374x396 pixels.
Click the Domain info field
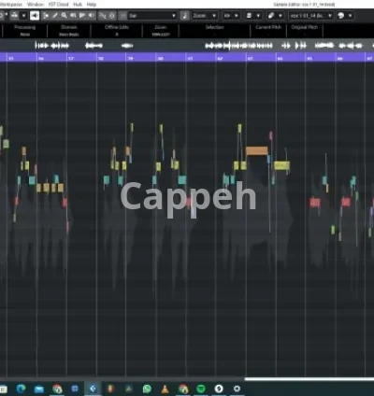pyautogui.click(x=69, y=31)
